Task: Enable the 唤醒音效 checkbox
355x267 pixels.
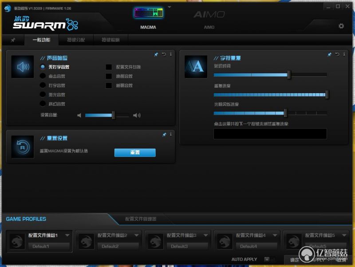Action: (x=109, y=76)
